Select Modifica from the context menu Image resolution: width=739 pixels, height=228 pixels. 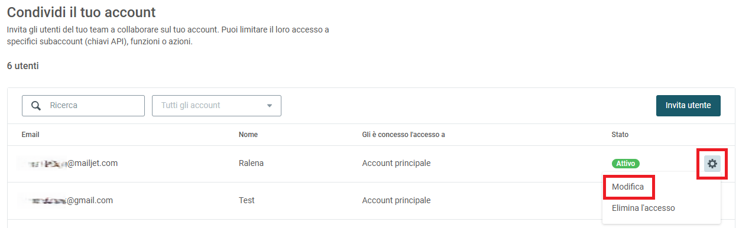tap(630, 187)
